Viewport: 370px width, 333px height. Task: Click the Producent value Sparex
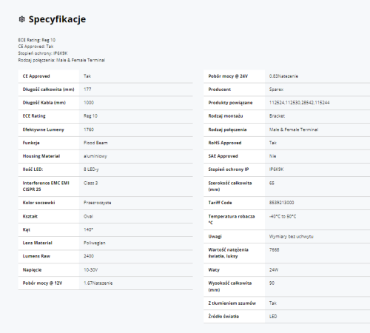tap(276, 90)
